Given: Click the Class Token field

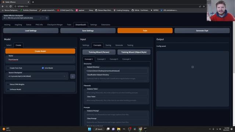Looking at the screenshot, I should [x=116, y=100].
